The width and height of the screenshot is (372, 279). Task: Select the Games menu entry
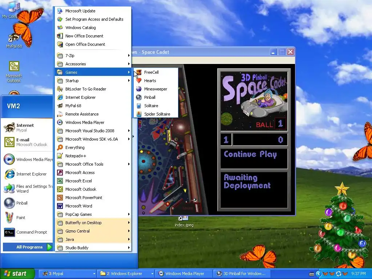(93, 72)
